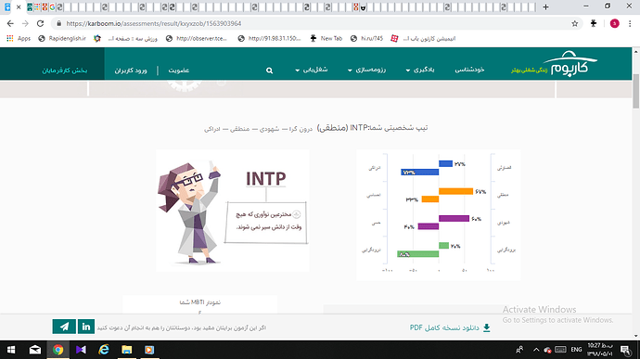Reload the current page
The image size is (640, 359).
pyautogui.click(x=40, y=24)
